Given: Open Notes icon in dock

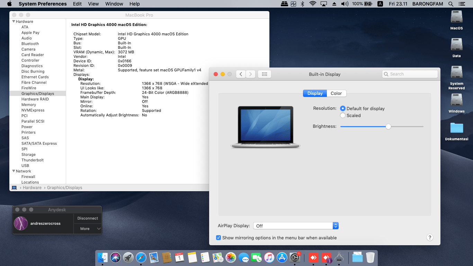Looking at the screenshot, I should [x=192, y=257].
